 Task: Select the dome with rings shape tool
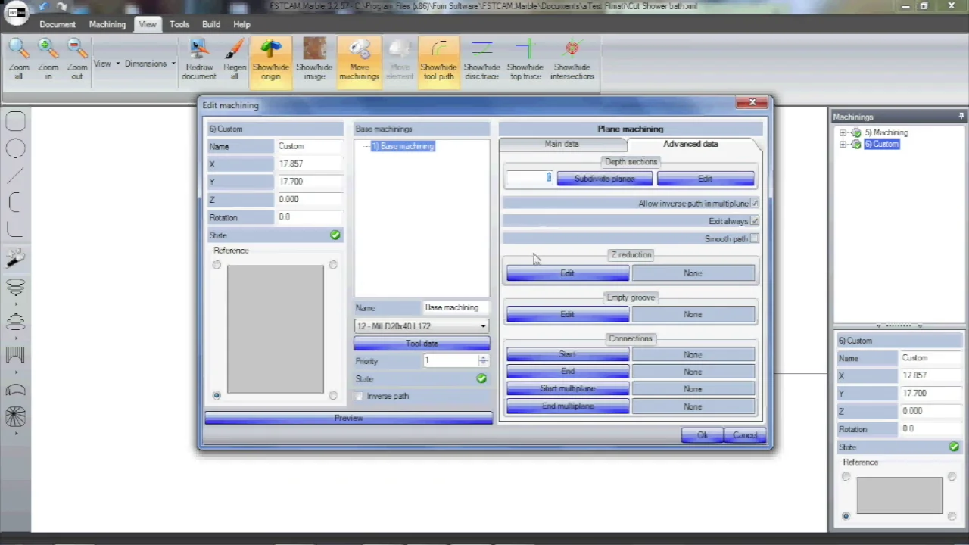15,322
